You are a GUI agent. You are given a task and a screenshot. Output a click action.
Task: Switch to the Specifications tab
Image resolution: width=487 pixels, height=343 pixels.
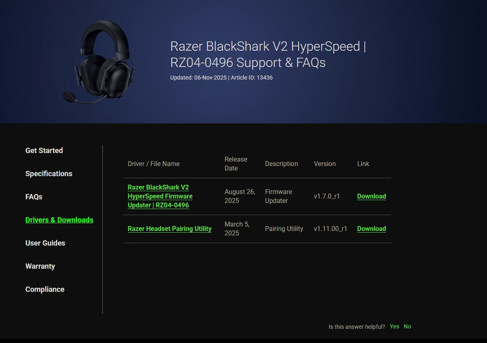pyautogui.click(x=49, y=174)
